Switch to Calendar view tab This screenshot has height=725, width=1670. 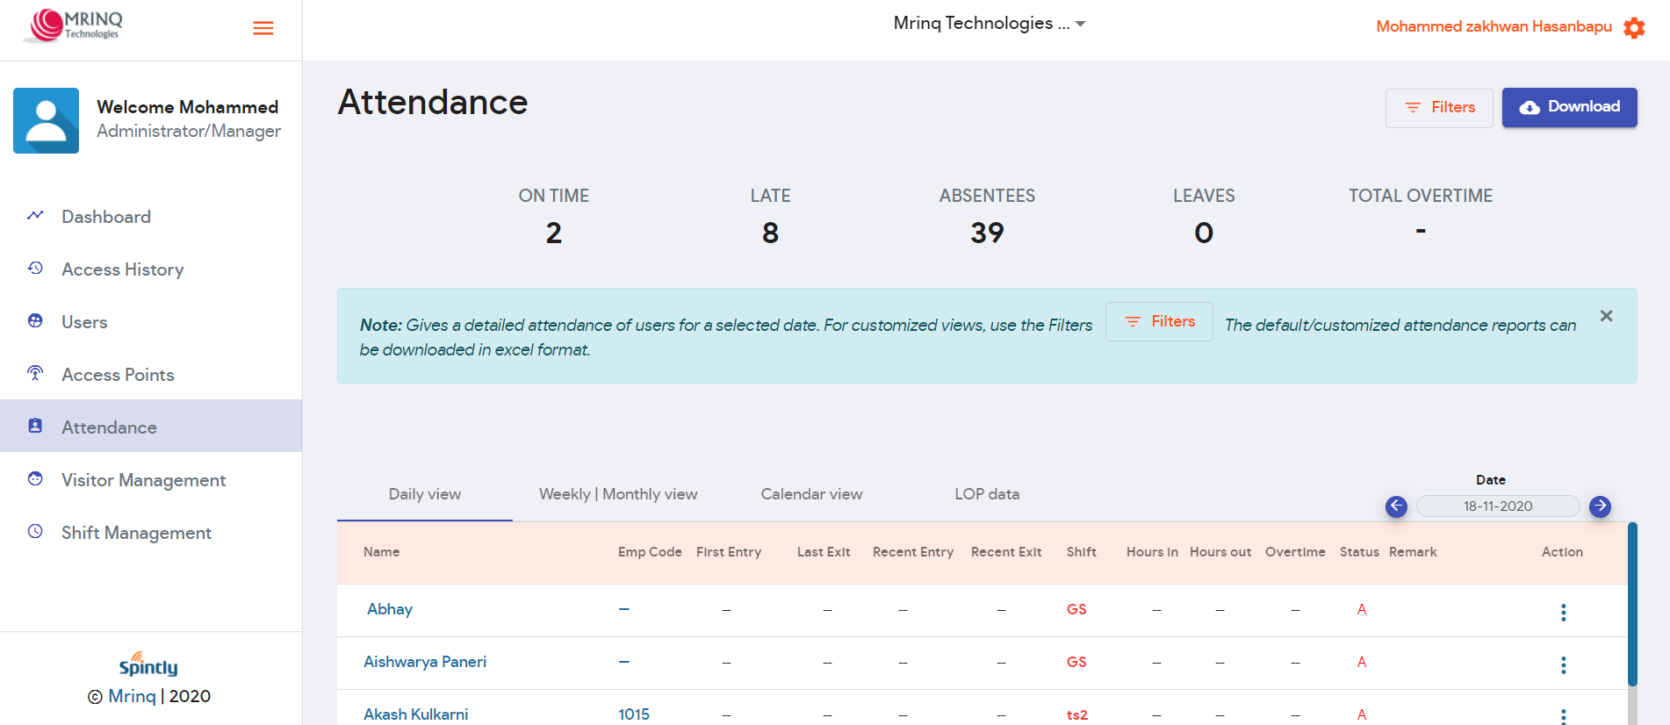[811, 494]
